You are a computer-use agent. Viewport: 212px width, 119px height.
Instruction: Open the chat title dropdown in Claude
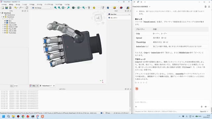[x=149, y=7]
